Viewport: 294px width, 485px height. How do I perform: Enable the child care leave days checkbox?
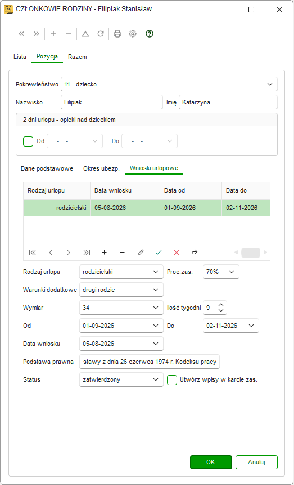pyautogui.click(x=28, y=141)
